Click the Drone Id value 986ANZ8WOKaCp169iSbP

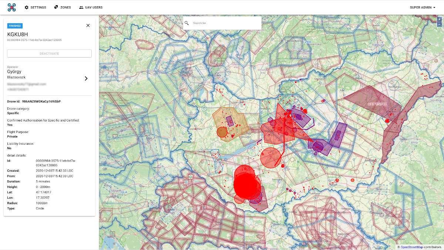pyautogui.click(x=41, y=101)
